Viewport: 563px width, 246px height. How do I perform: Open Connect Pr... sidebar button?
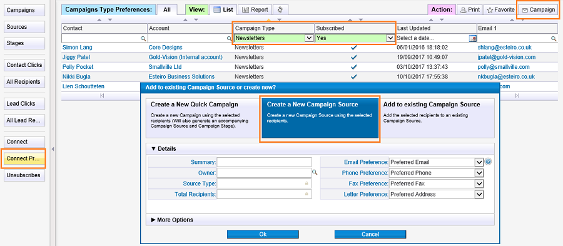(24, 159)
